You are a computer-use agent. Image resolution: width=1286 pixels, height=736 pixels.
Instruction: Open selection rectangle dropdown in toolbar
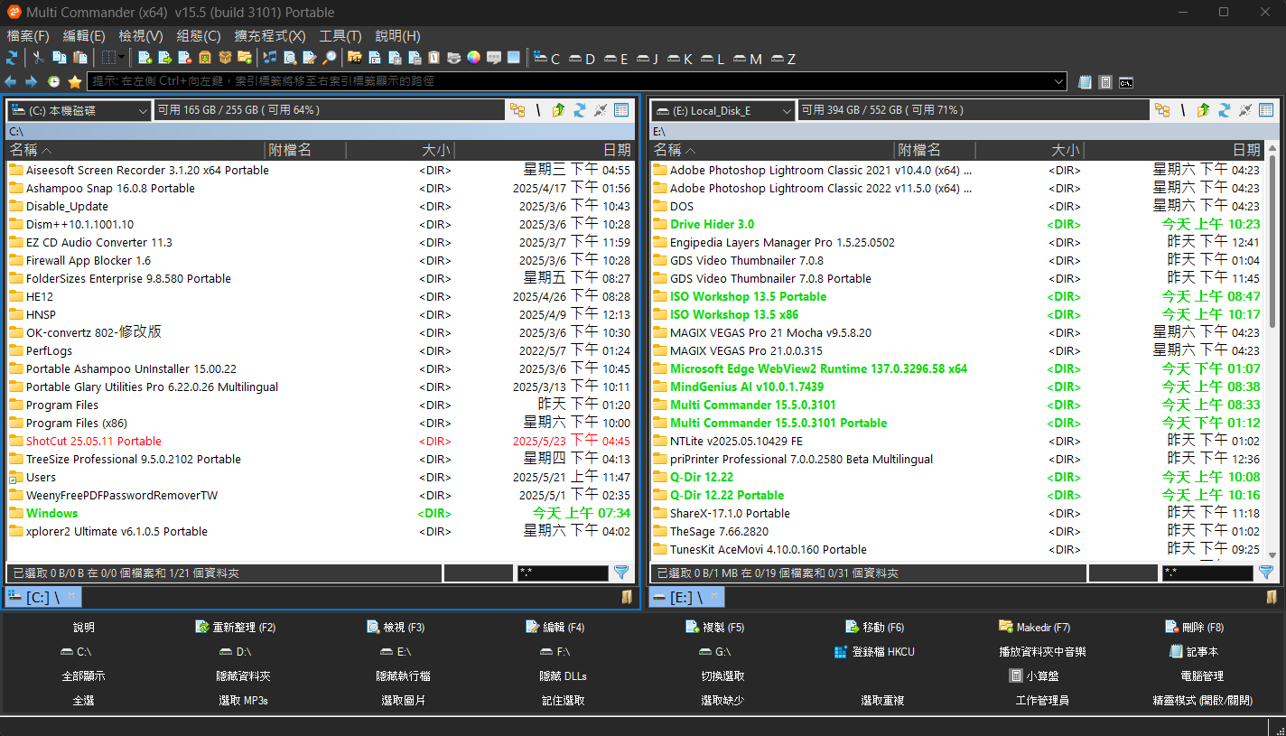tap(121, 58)
